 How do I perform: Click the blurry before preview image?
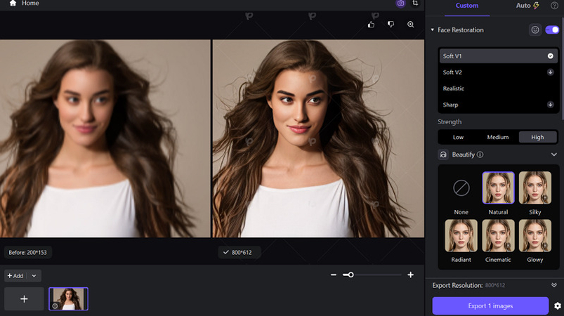point(105,138)
